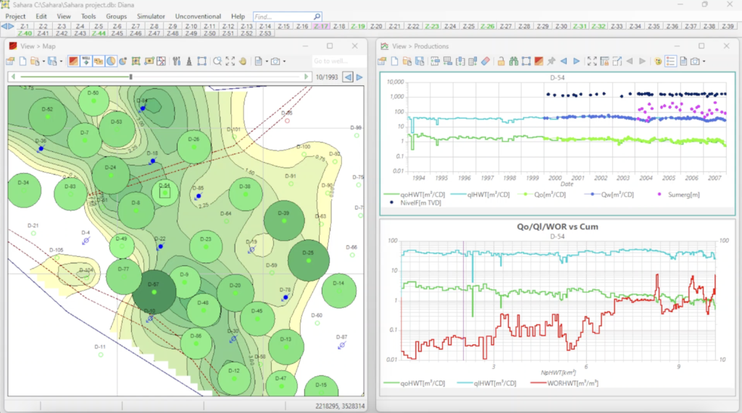Viewport: 742px width, 413px height.
Task: Click the Go to well input field
Action: 338,61
